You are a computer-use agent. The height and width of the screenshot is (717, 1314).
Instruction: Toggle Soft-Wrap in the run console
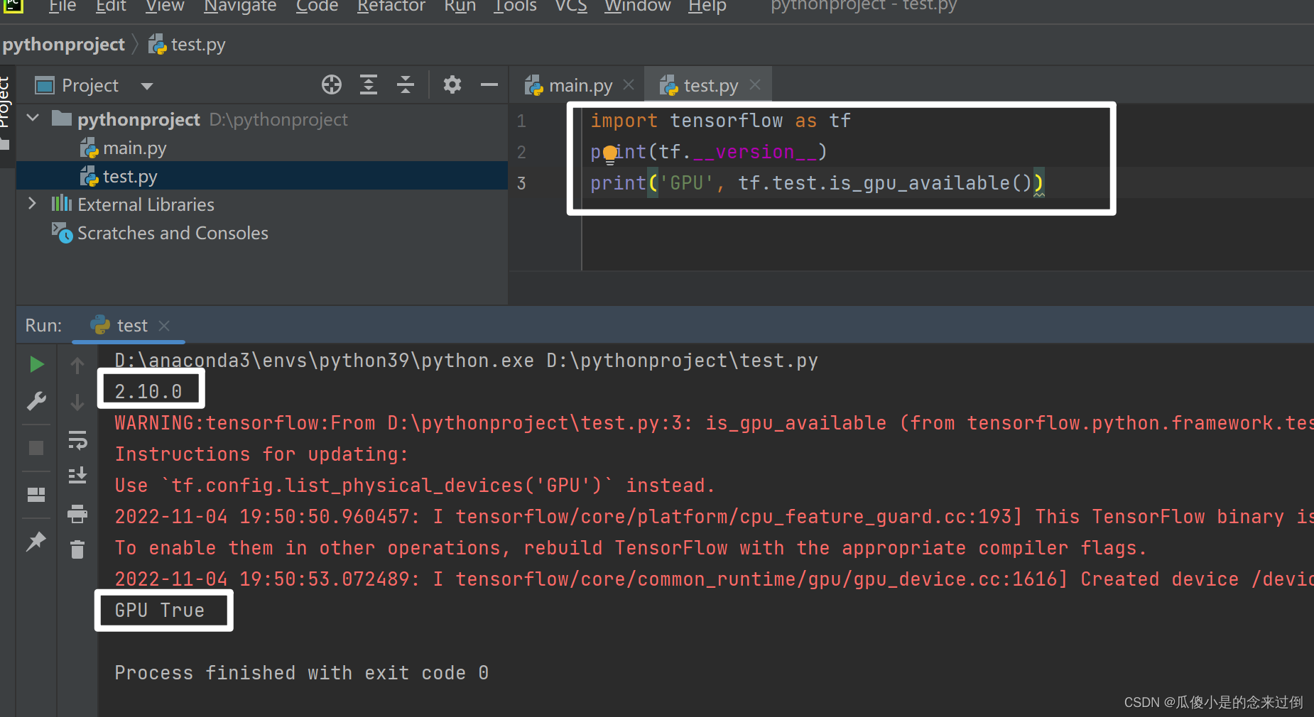77,439
